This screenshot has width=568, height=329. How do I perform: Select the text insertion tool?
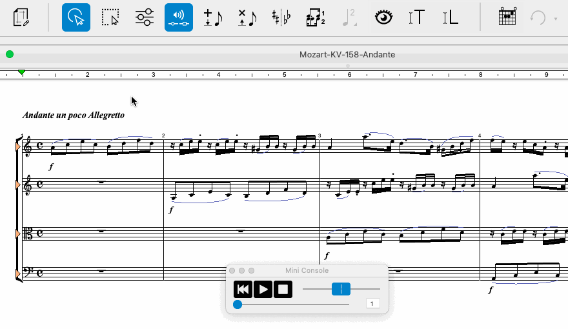tap(416, 17)
